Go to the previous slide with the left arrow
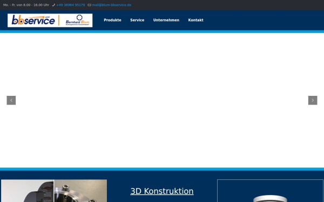 [x=11, y=100]
